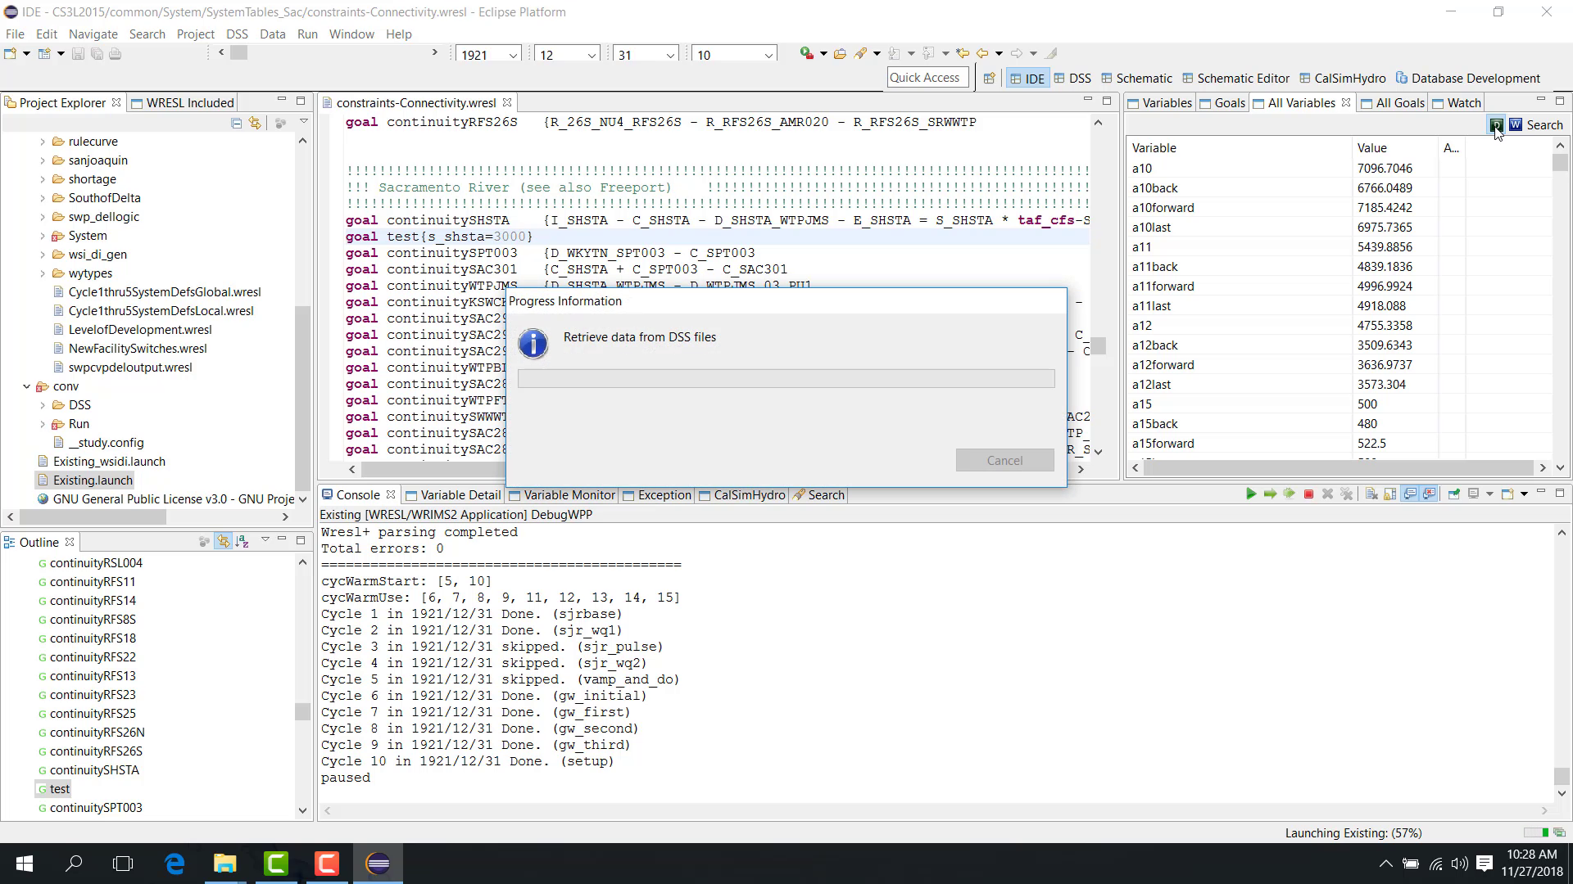This screenshot has width=1573, height=884.
Task: Click the Collapse All icon in Project Explorer
Action: 236,124
